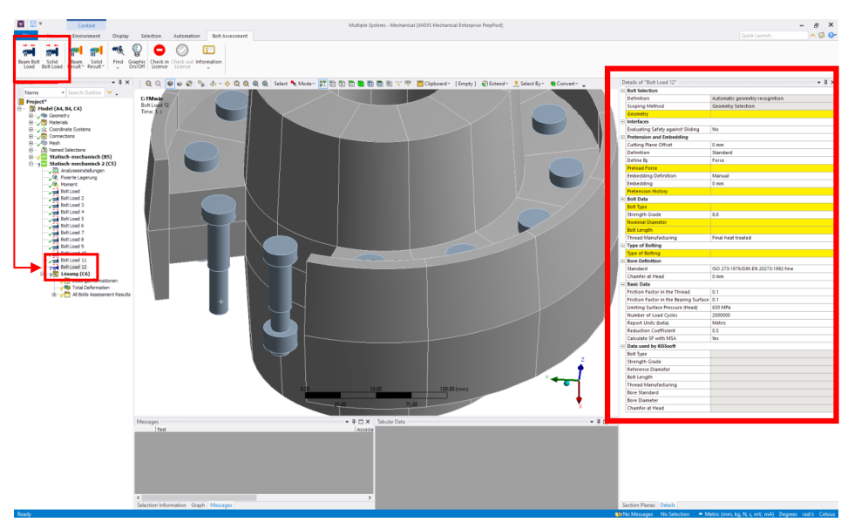Collapse the Bolt Selection section
The height and width of the screenshot is (529, 848).
click(622, 91)
